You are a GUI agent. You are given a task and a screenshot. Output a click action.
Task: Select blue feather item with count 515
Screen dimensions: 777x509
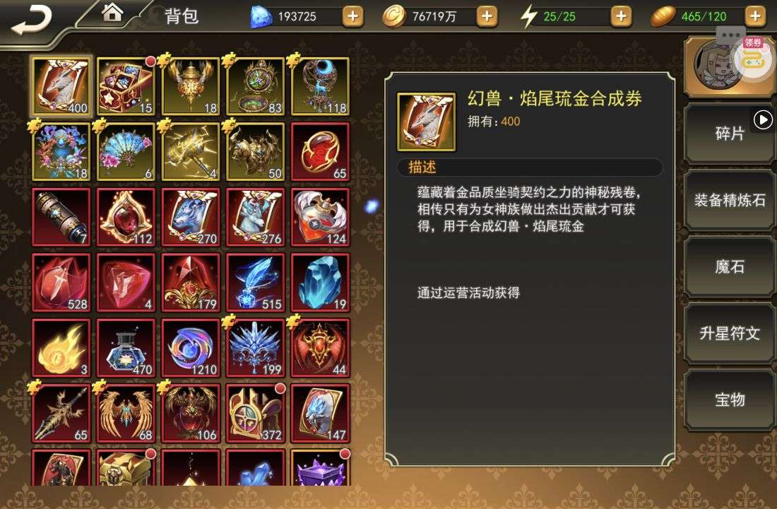255,282
